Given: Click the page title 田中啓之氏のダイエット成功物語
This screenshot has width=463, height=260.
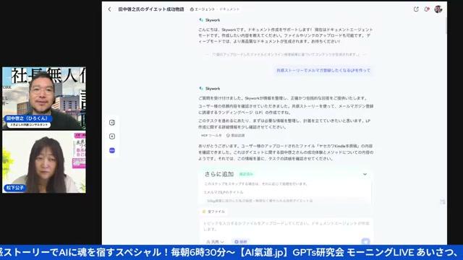Looking at the screenshot, I should tap(151, 9).
